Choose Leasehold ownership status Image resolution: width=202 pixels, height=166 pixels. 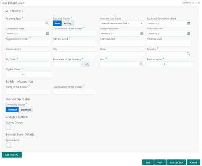tap(26, 109)
